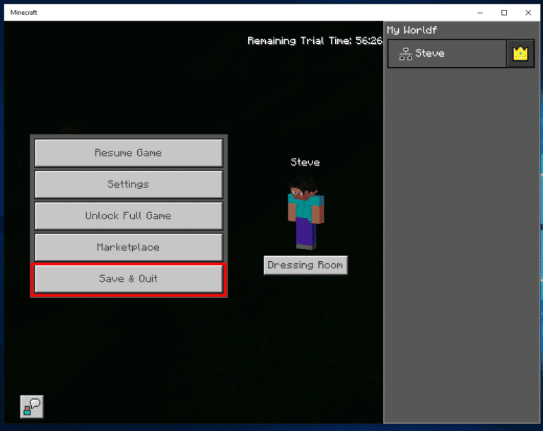Viewport: 543px width, 431px height.
Task: Open the Settings menu
Action: pyautogui.click(x=129, y=184)
